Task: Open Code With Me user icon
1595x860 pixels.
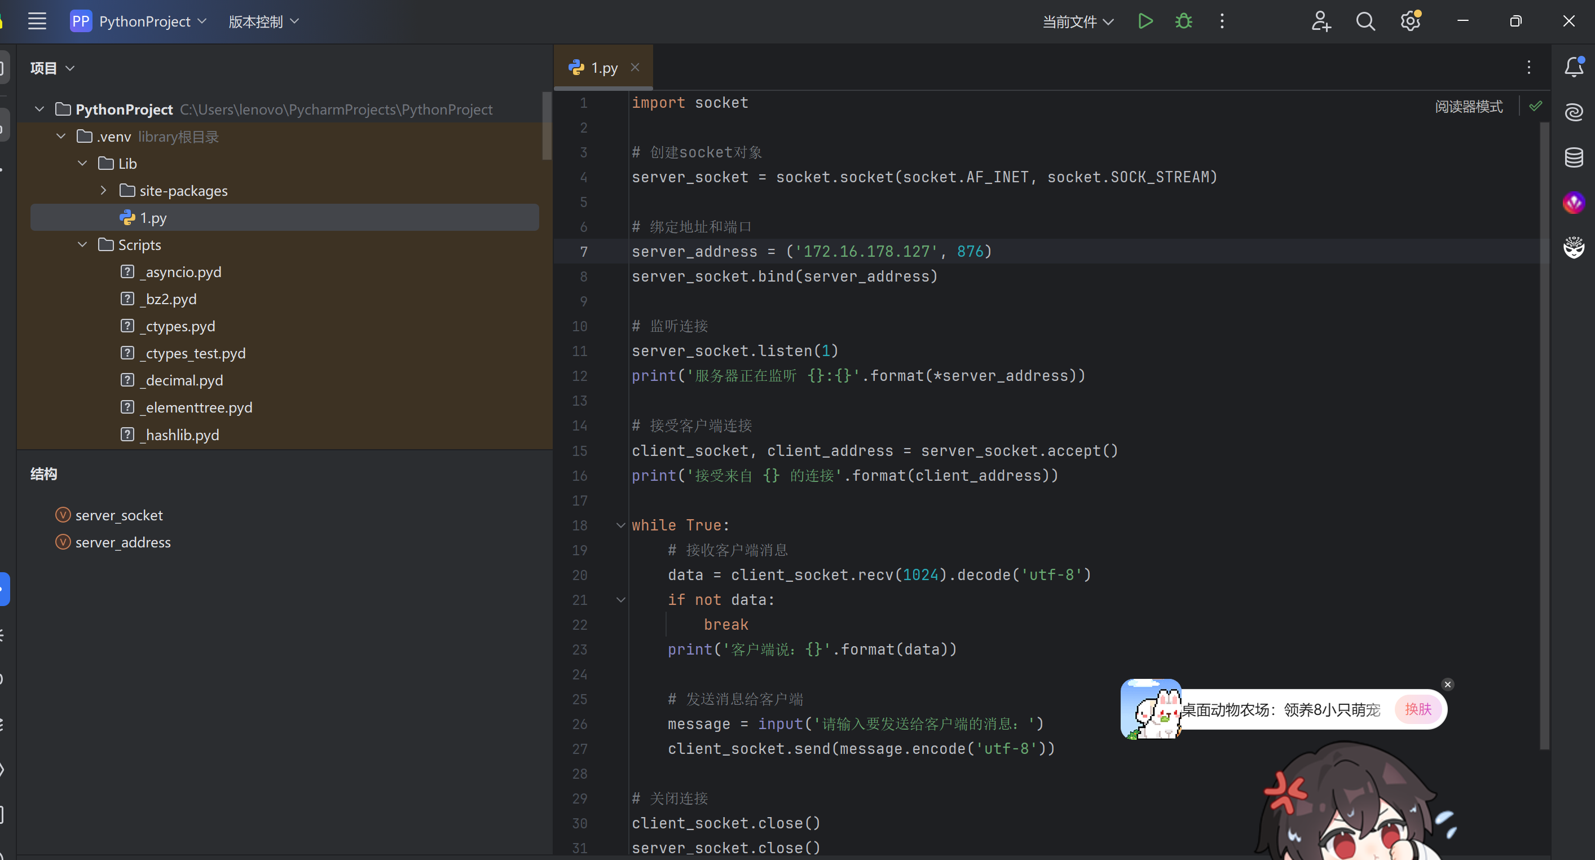Action: pos(1320,21)
